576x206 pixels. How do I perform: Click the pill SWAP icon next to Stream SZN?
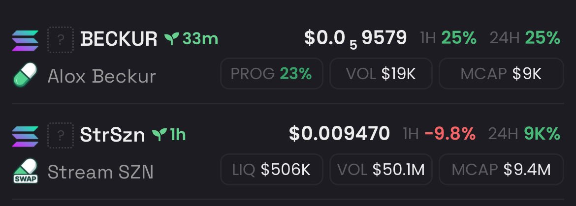(25, 171)
